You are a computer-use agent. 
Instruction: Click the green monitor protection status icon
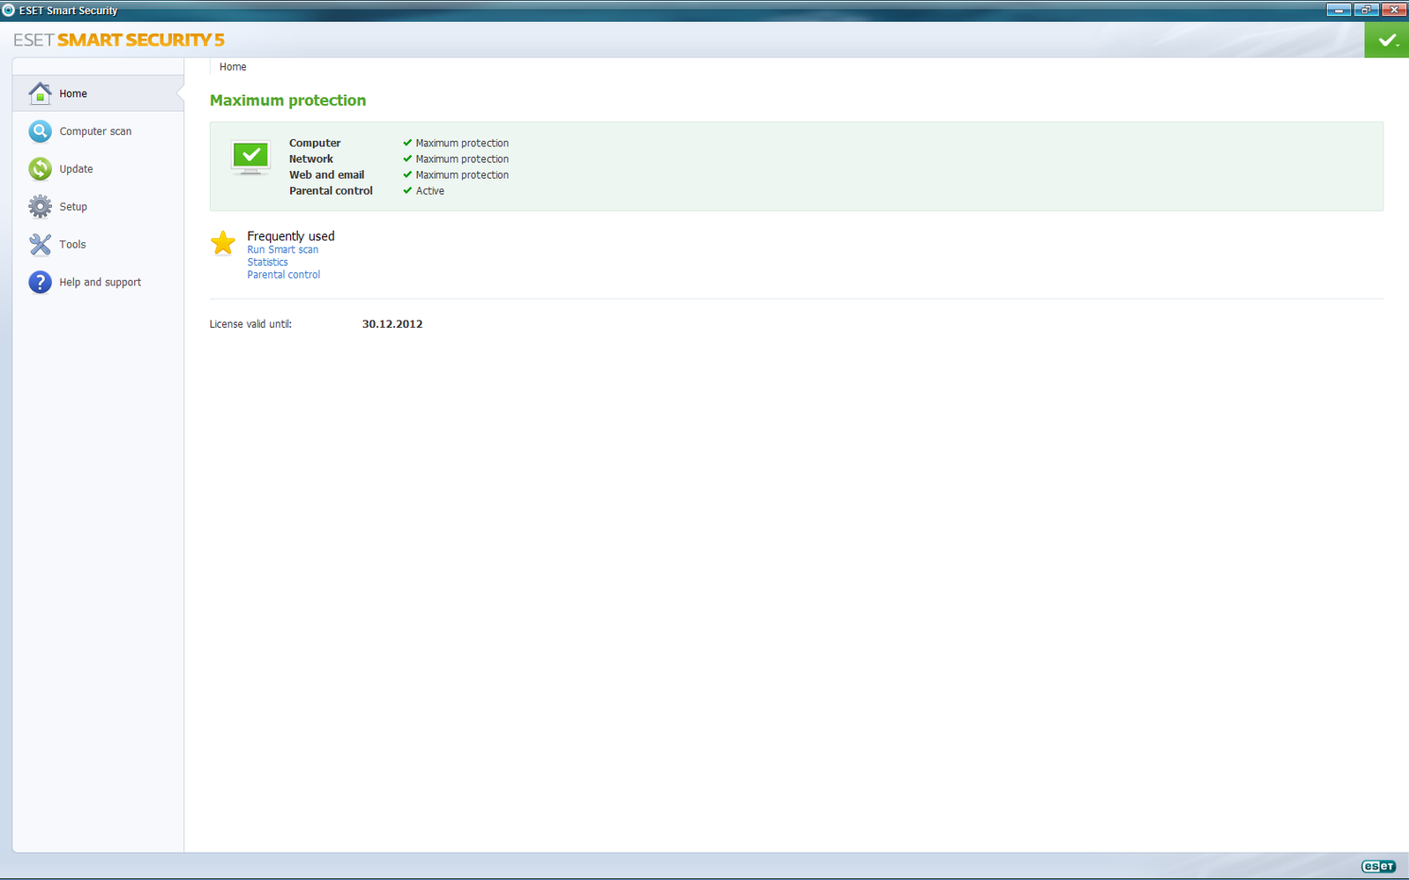click(250, 159)
